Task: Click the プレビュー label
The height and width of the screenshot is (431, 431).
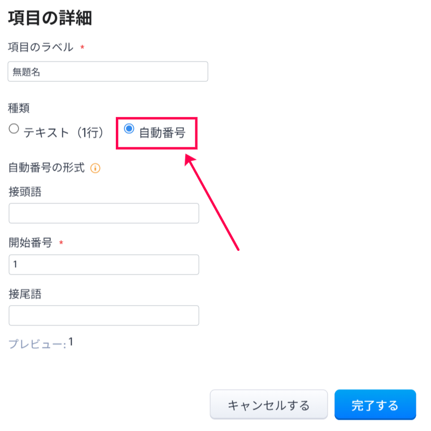Action: (x=37, y=344)
